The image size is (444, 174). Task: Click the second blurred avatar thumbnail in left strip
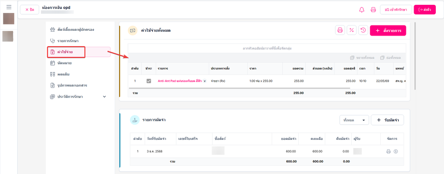8,36
